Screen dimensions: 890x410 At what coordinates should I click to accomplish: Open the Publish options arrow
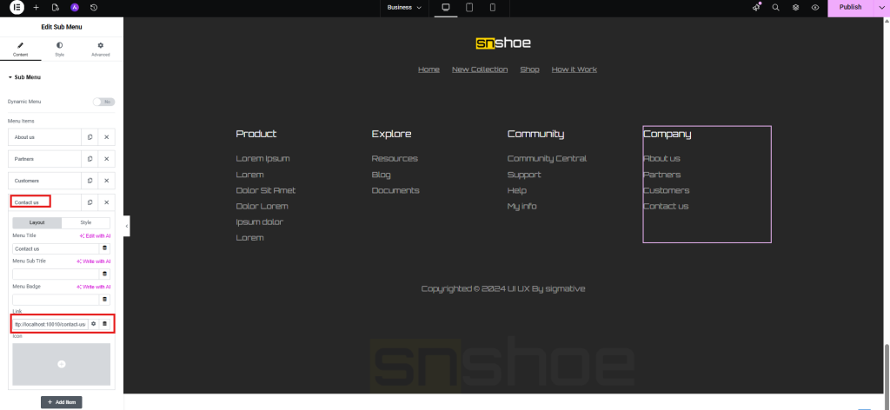[x=881, y=7]
